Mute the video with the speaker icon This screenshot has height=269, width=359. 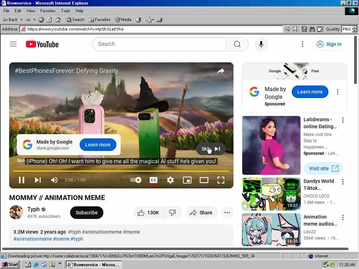[x=54, y=180]
